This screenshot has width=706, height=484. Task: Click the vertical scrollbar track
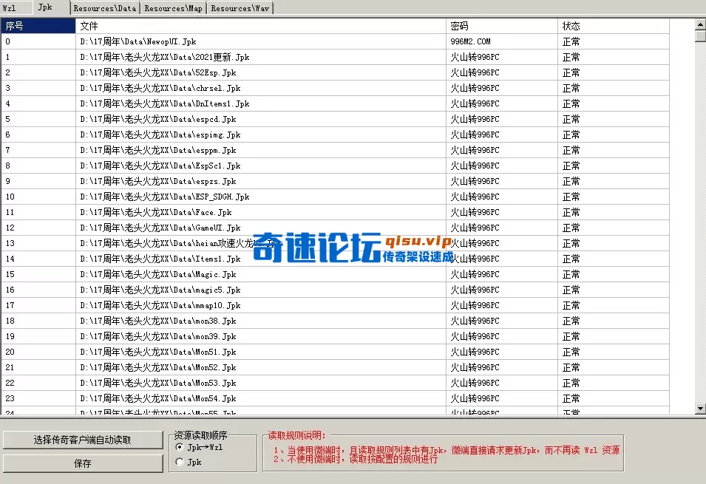(x=696, y=222)
